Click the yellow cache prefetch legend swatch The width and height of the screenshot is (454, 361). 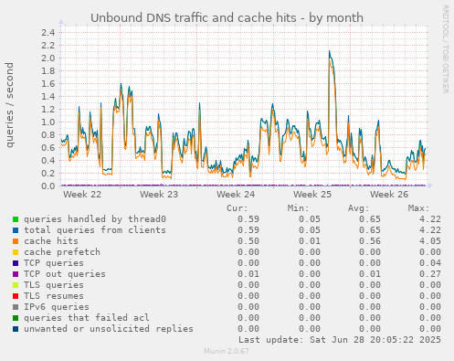pos(16,252)
